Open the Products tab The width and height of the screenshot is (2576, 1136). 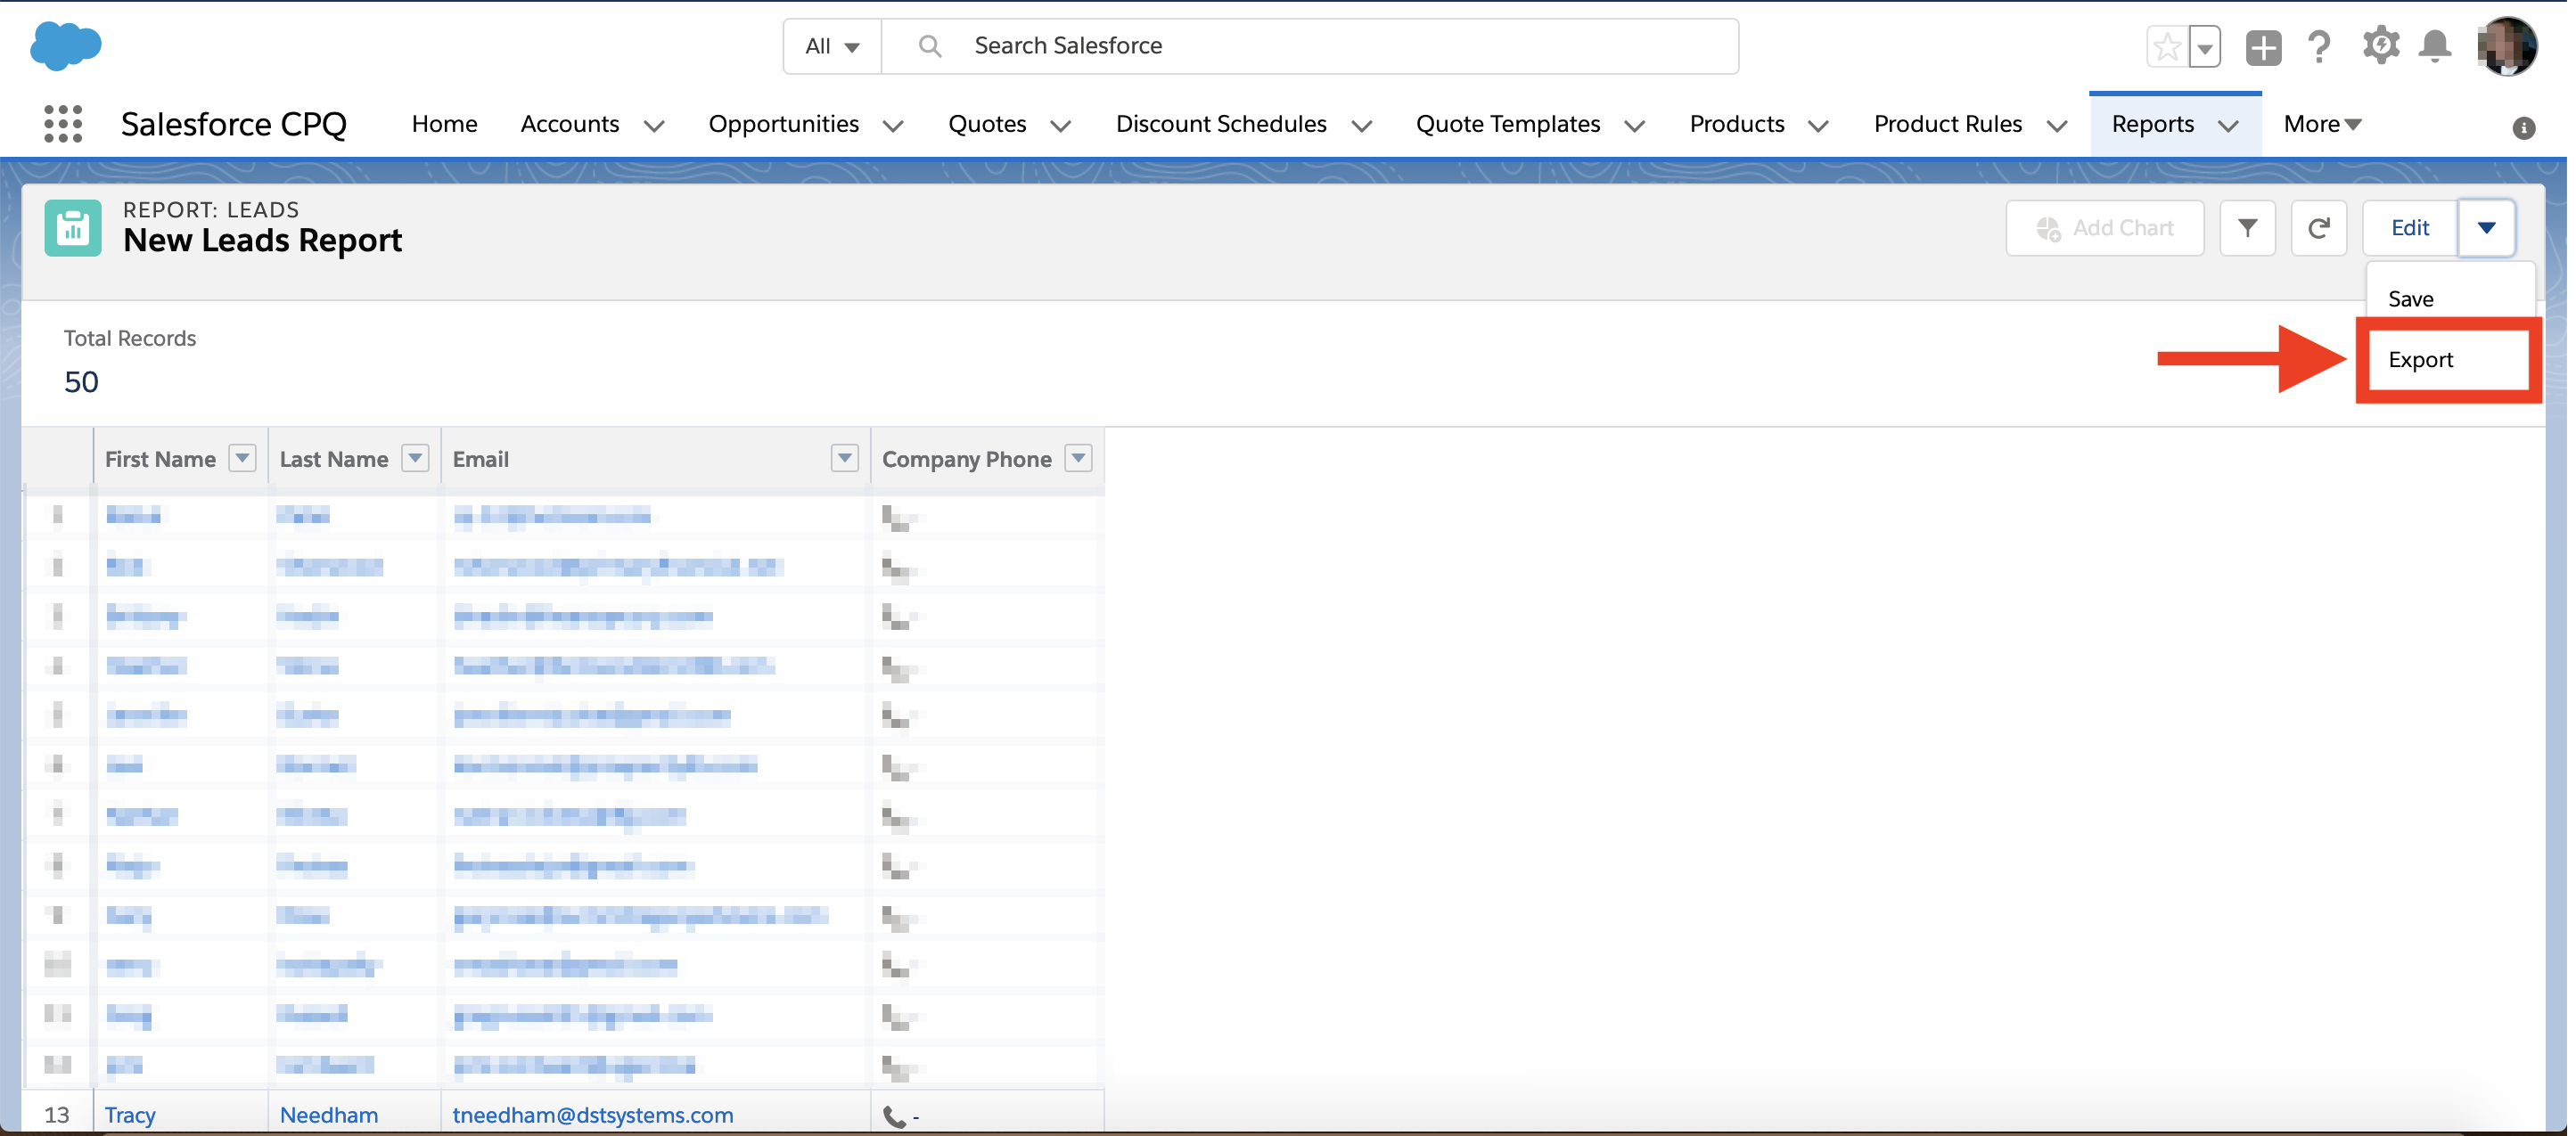pos(1737,124)
